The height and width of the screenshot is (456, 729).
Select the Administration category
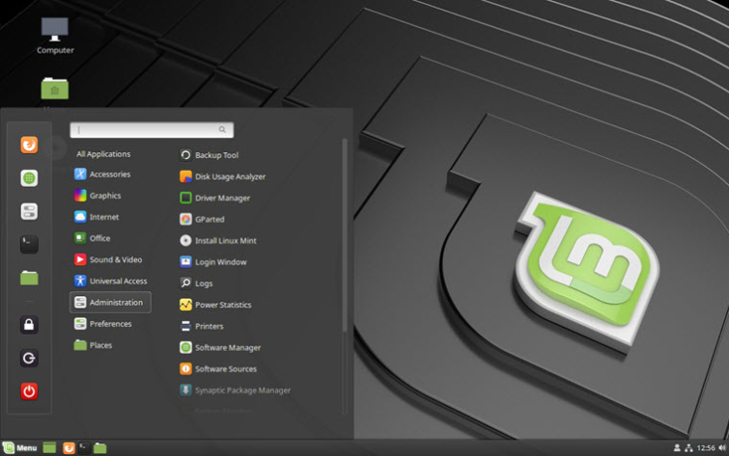[110, 303]
